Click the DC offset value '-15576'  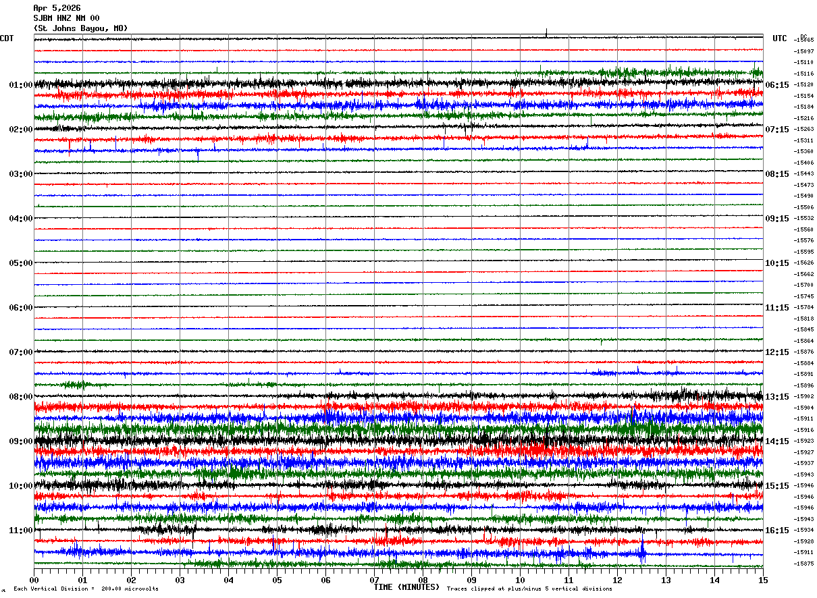(x=803, y=241)
